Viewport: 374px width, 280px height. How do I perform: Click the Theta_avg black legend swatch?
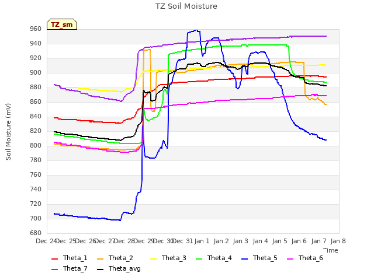coord(100,269)
